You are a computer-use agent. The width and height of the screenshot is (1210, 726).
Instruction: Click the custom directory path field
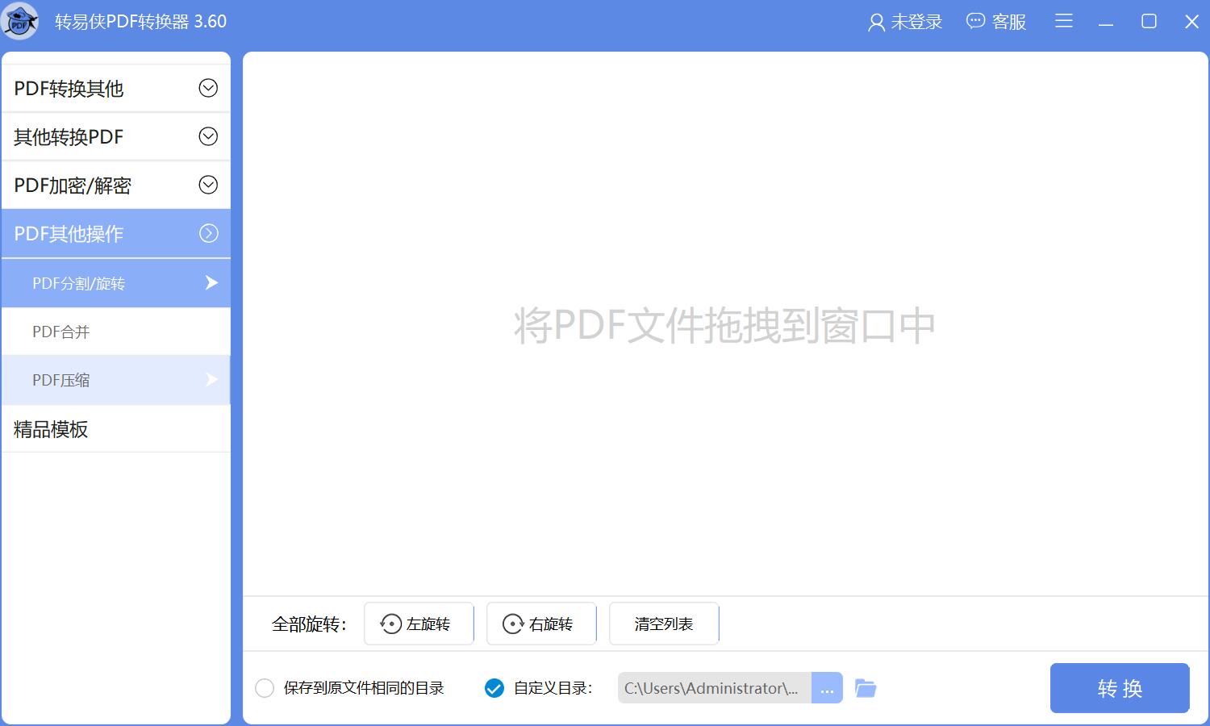click(714, 687)
